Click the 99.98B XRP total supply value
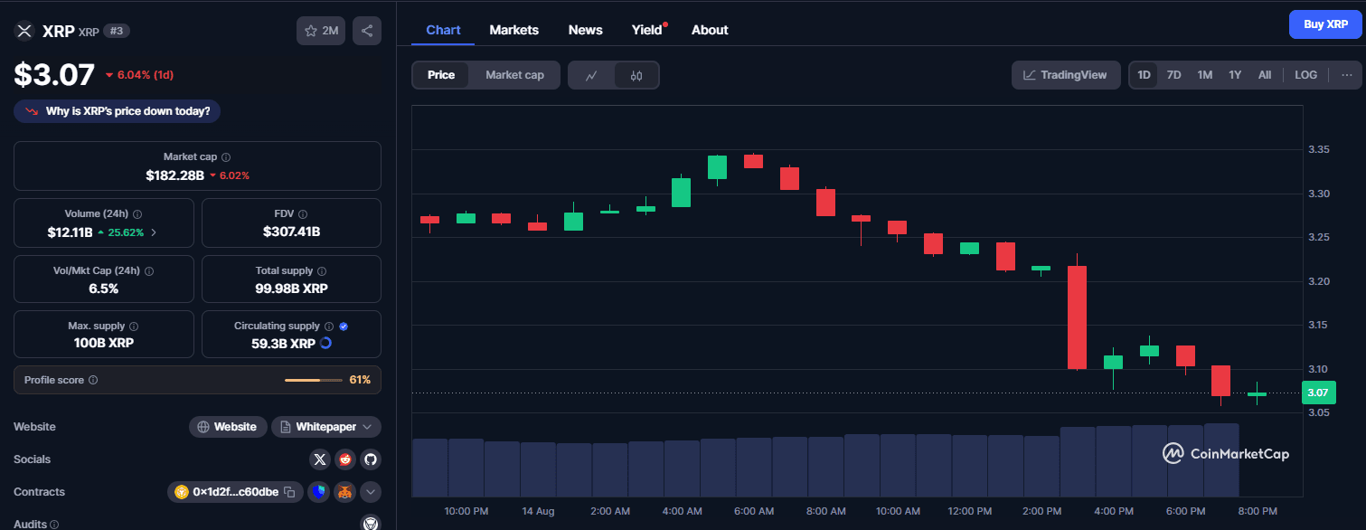Image resolution: width=1366 pixels, height=530 pixels. 291,289
